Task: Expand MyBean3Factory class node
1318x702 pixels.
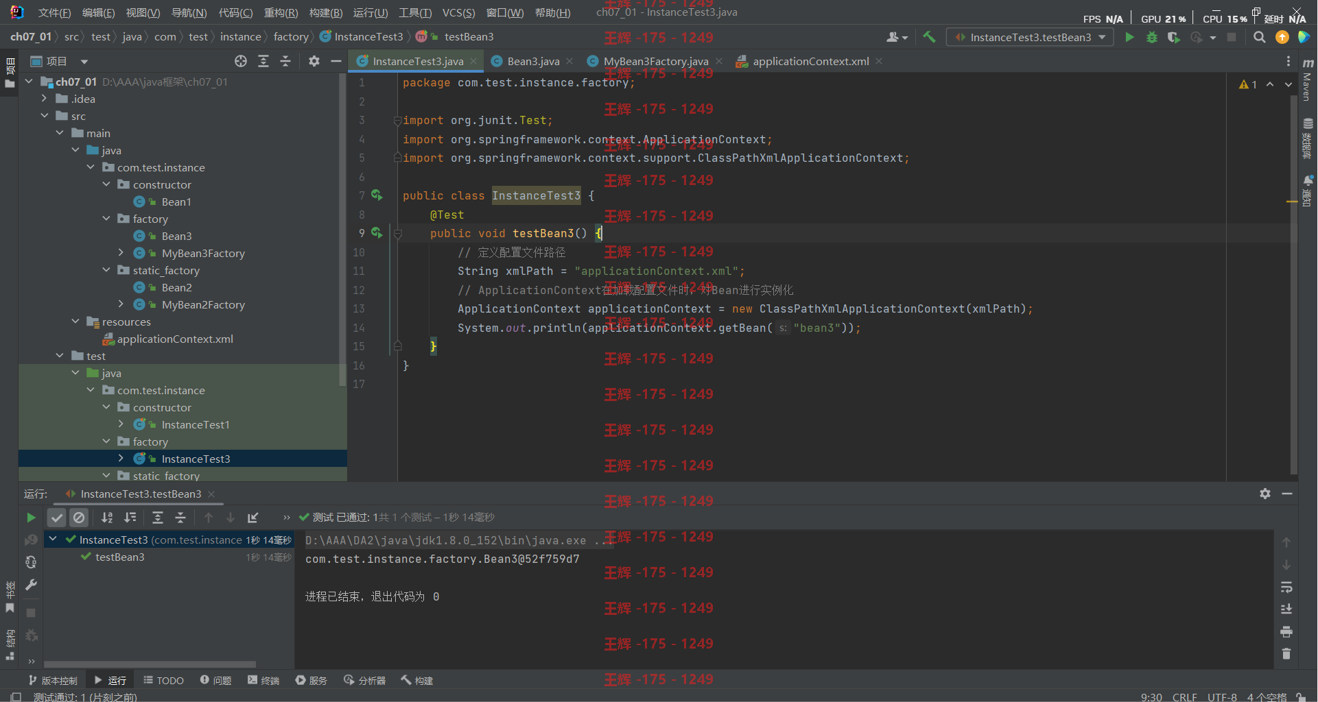Action: click(x=121, y=253)
